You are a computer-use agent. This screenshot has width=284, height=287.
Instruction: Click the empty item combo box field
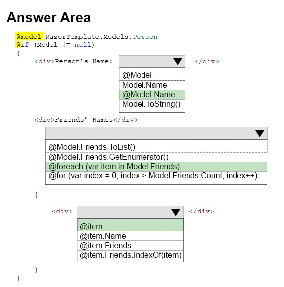122,212
